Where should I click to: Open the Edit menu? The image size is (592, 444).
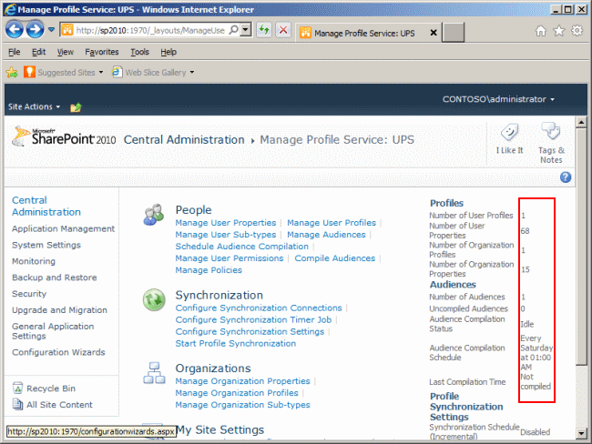pos(38,52)
